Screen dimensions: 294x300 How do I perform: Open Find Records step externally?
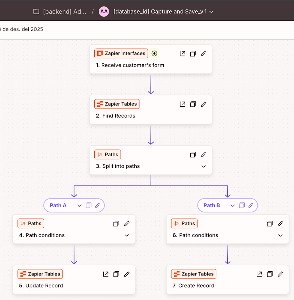pyautogui.click(x=182, y=104)
